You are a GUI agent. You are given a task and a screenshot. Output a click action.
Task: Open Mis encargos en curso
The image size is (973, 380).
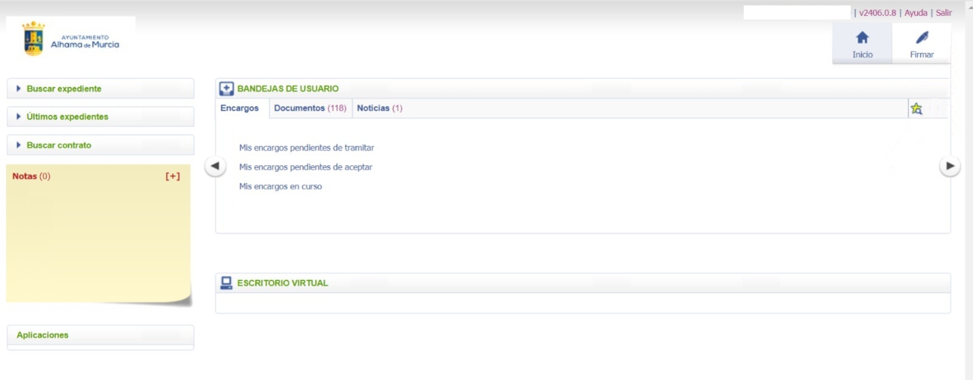coord(280,187)
